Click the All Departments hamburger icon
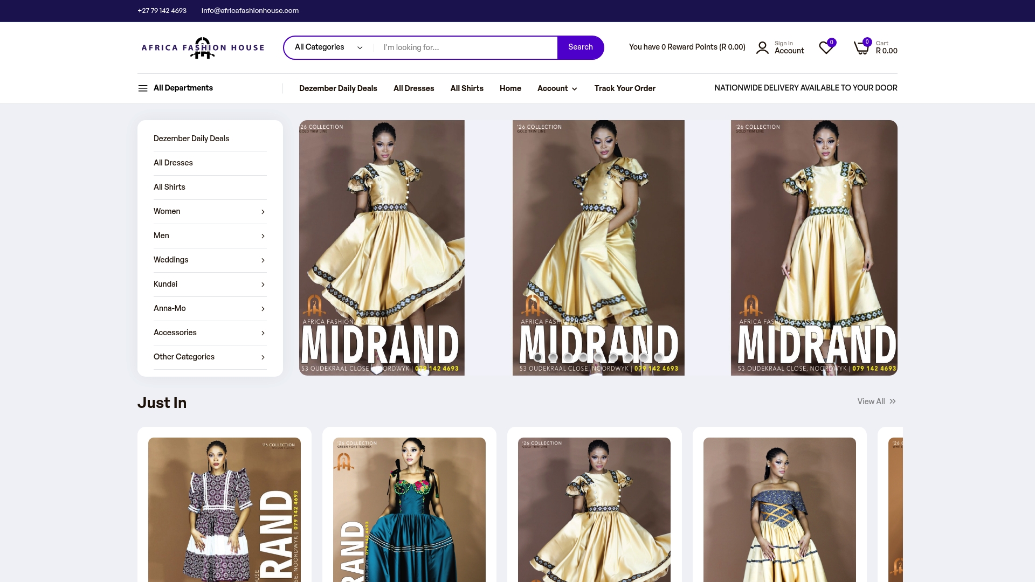Viewport: 1035px width, 582px height. pyautogui.click(x=143, y=88)
